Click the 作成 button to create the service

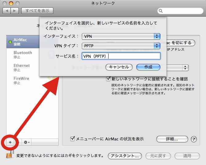coord(148,67)
